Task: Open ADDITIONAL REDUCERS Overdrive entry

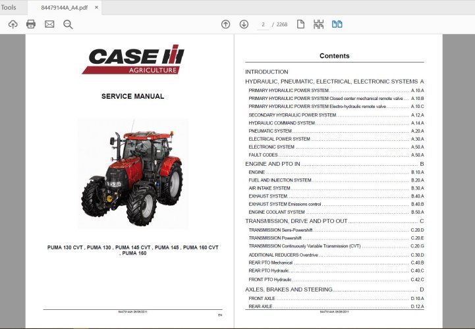Action: (x=336, y=255)
